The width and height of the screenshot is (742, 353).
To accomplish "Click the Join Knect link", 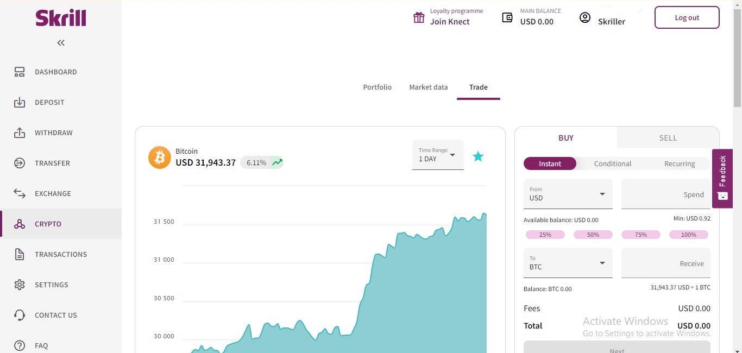I will (x=450, y=22).
